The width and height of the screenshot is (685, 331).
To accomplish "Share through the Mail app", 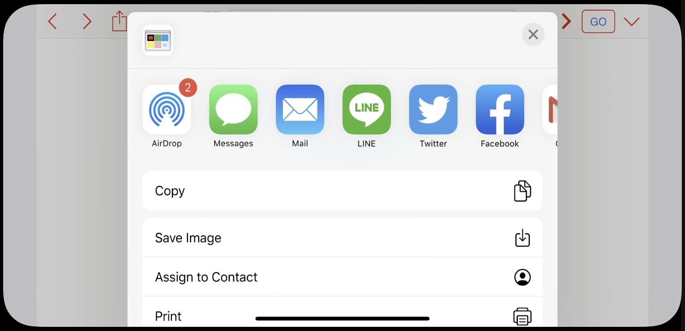I will pyautogui.click(x=300, y=110).
